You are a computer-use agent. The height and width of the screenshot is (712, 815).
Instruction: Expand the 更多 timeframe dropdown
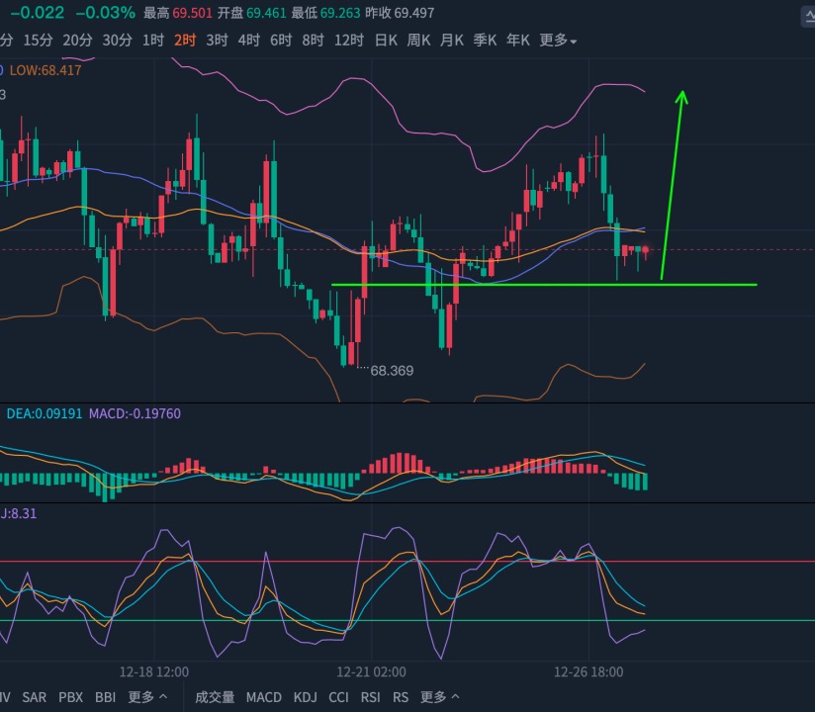pyautogui.click(x=558, y=40)
